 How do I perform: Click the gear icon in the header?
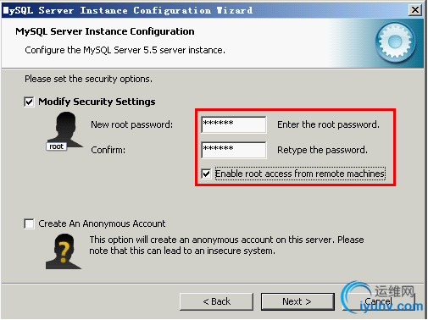395,41
